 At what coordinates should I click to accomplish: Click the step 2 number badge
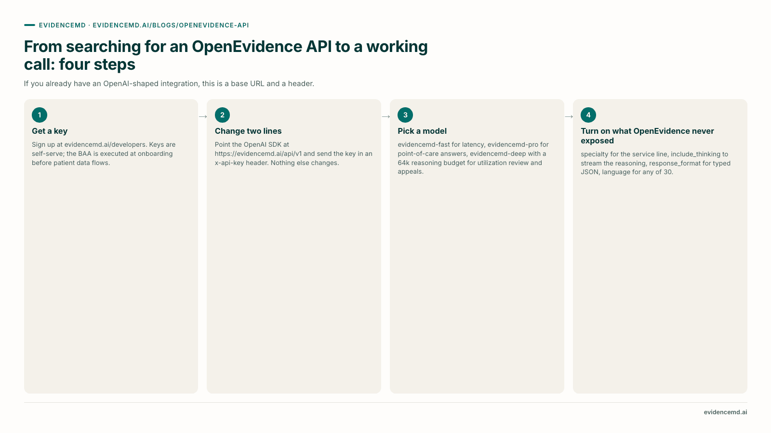(x=222, y=115)
